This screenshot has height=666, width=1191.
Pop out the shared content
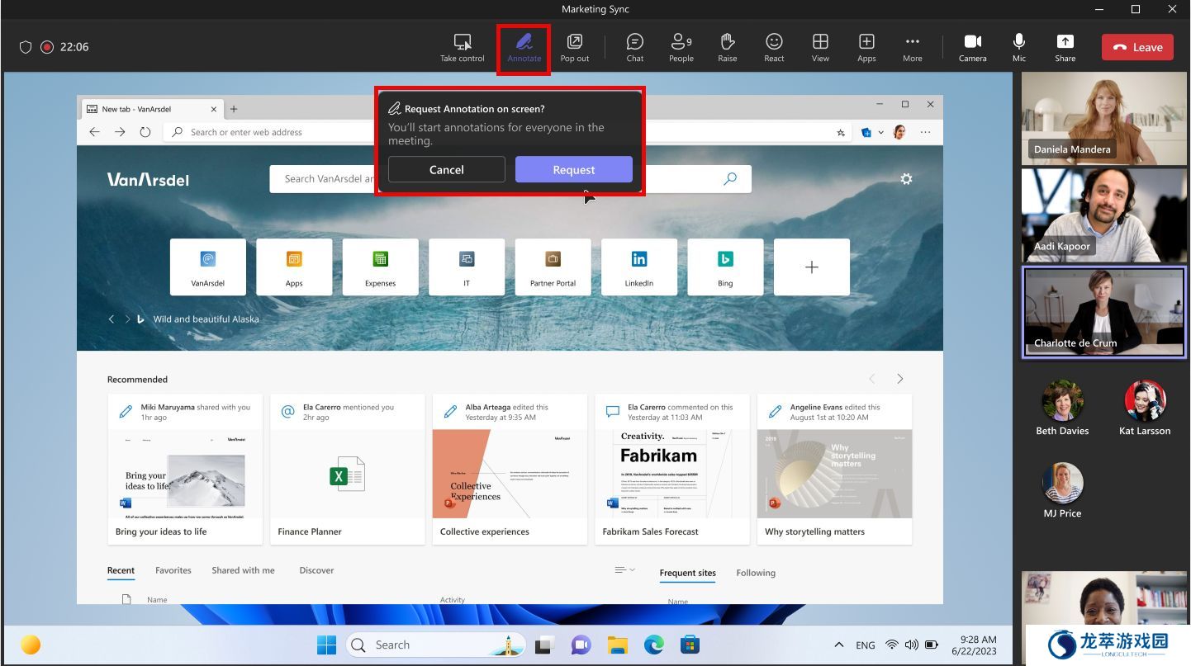pyautogui.click(x=575, y=47)
